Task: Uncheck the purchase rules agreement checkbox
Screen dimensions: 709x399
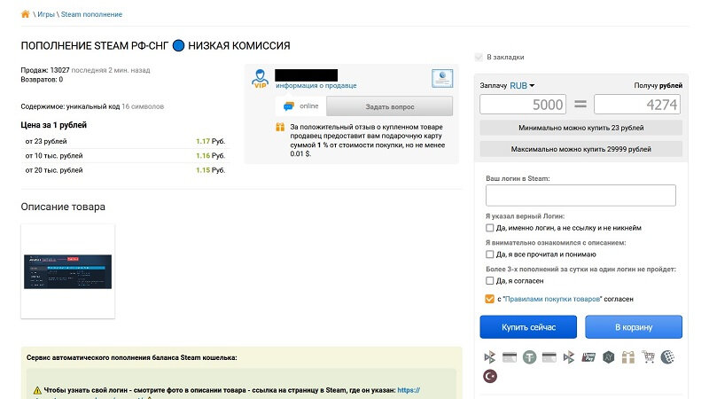Action: [x=490, y=299]
